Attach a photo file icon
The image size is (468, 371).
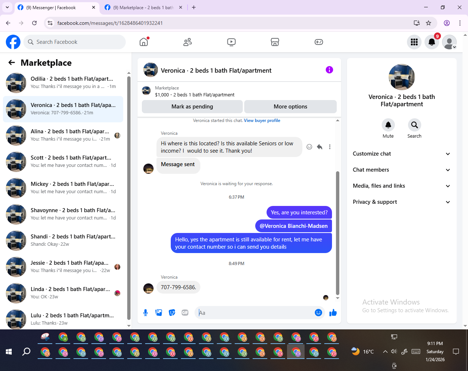[159, 313]
